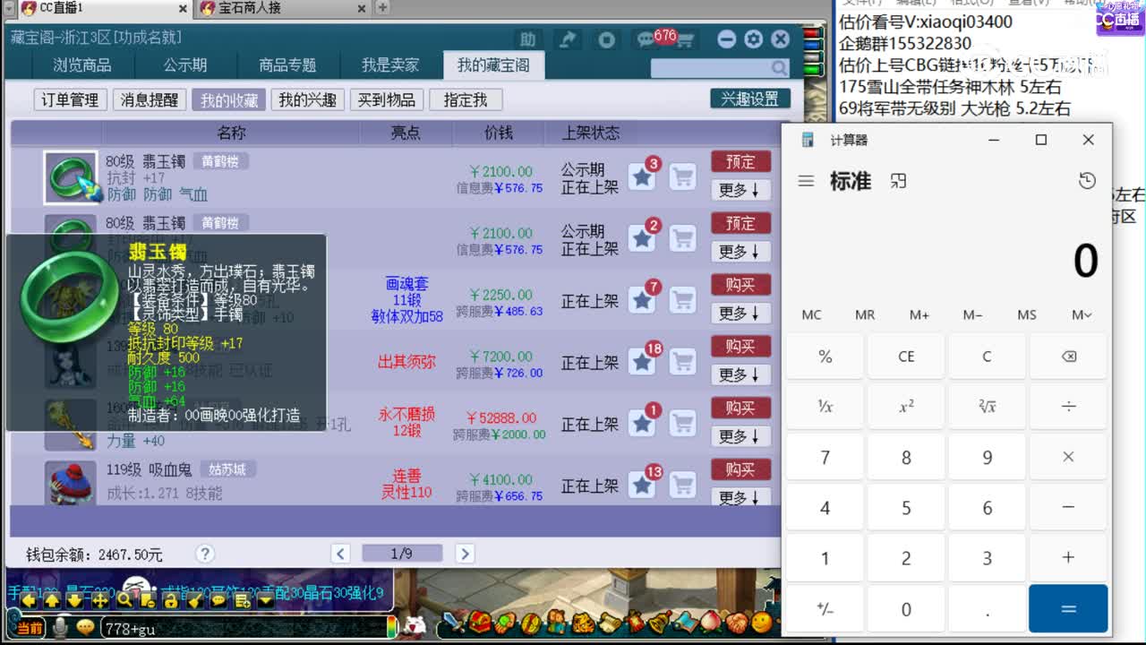The height and width of the screenshot is (645, 1146).
Task: Toggle favorite star with badge 2 on 翡玉镯
Action: (x=642, y=238)
